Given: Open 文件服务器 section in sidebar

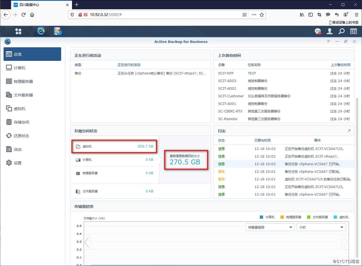Looking at the screenshot, I should pos(32,95).
